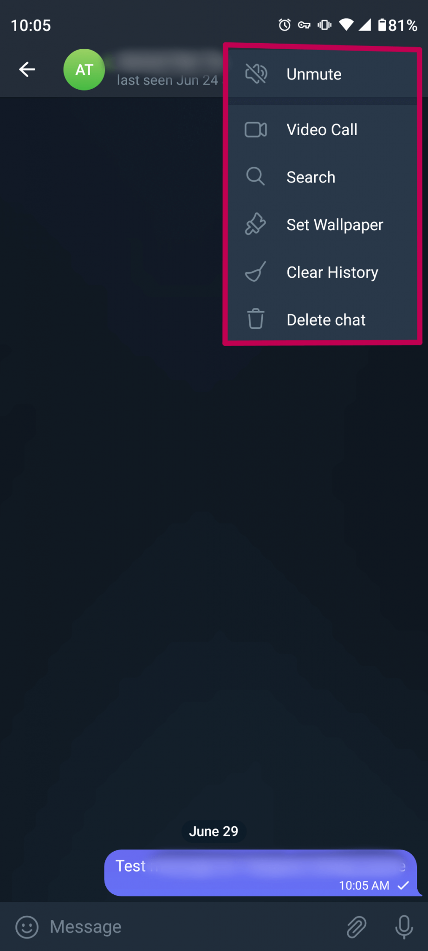The width and height of the screenshot is (428, 951).
Task: Choose Delete chat from the menu
Action: click(326, 319)
